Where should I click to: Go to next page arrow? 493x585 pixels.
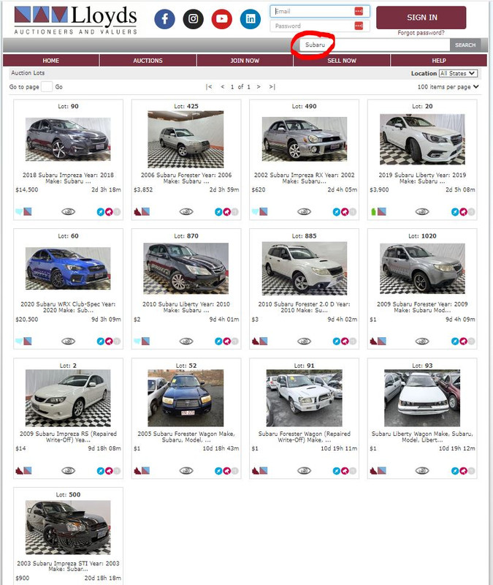(259, 86)
